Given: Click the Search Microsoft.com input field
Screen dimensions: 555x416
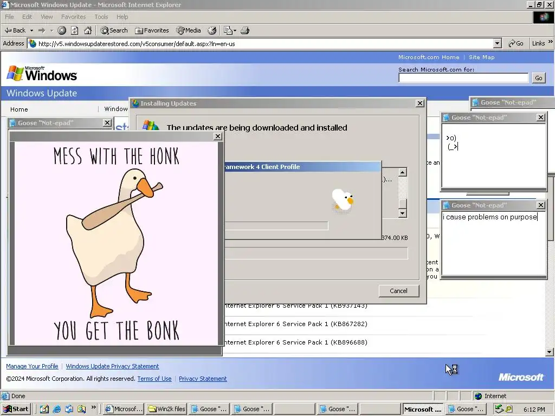Looking at the screenshot, I should [463, 78].
